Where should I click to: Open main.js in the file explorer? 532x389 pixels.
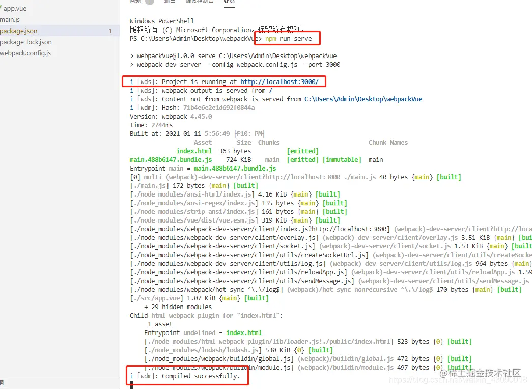click(x=10, y=20)
